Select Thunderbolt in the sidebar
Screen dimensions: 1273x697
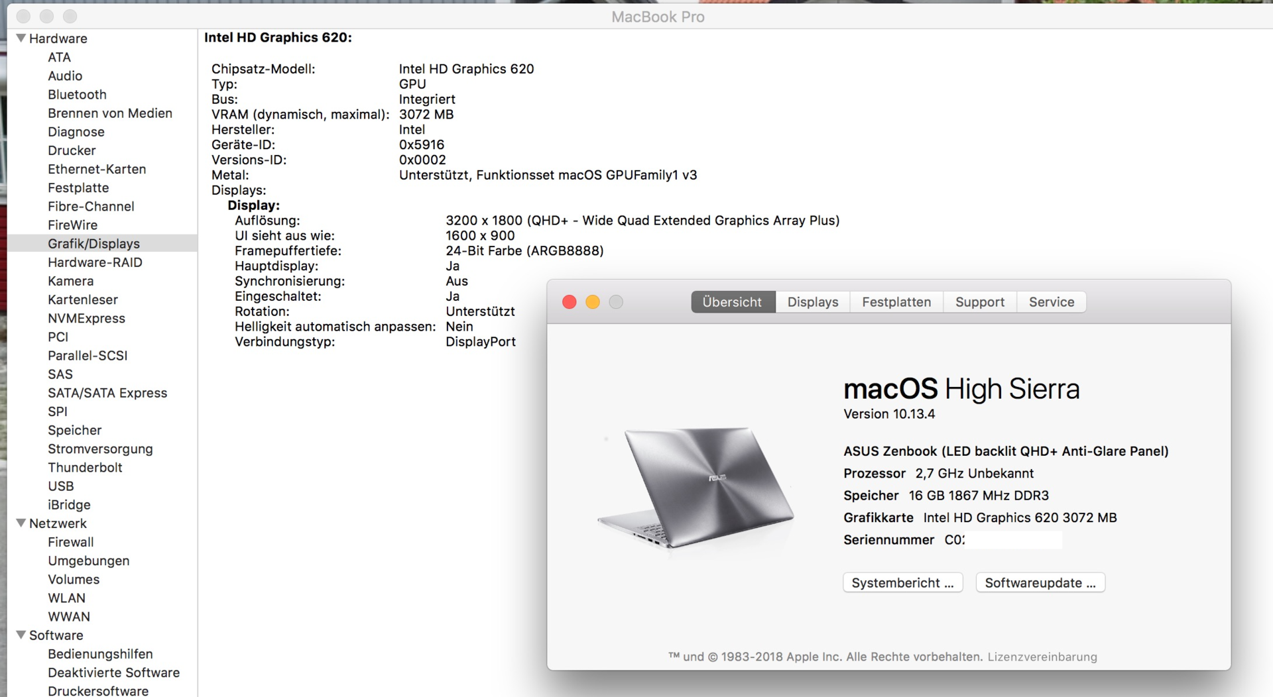coord(85,468)
